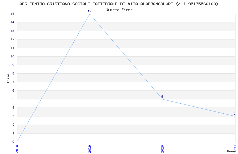
Task: Click y-axis tick value 12
Action: coord(12,39)
